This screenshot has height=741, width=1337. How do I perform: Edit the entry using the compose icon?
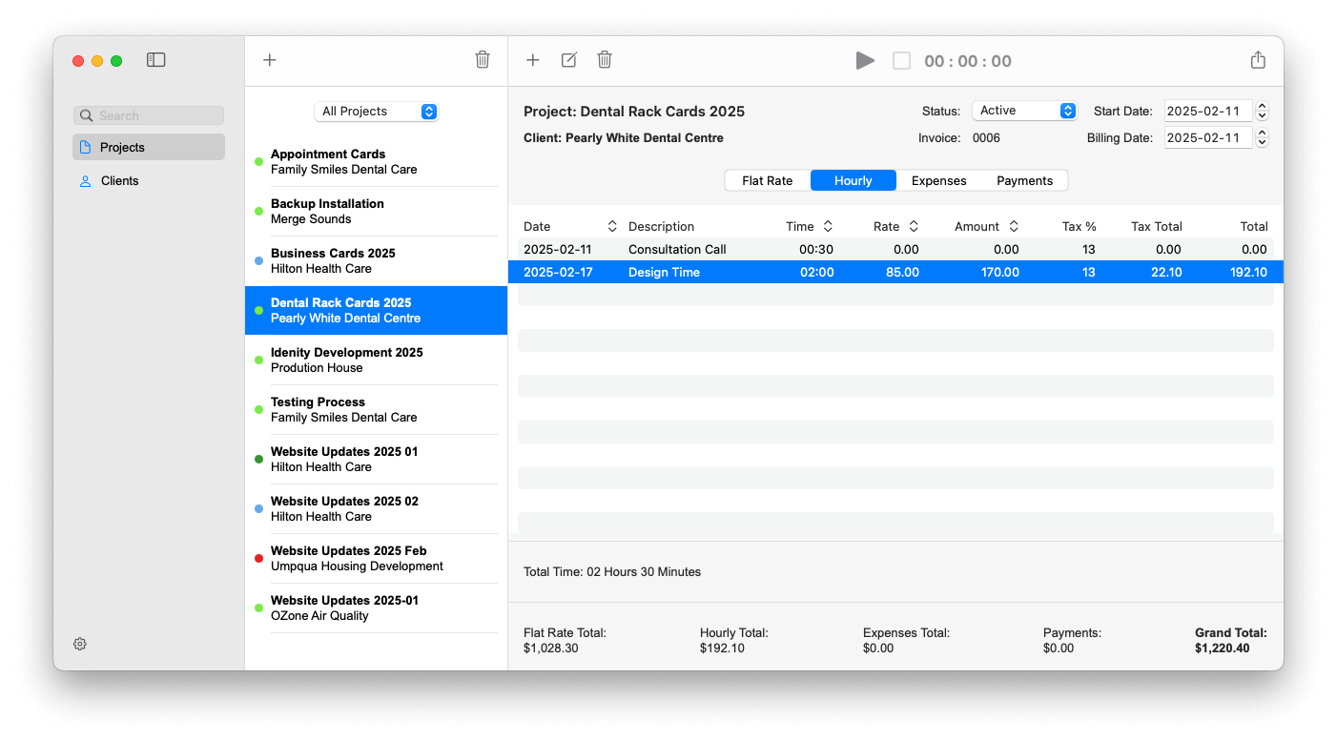tap(568, 59)
